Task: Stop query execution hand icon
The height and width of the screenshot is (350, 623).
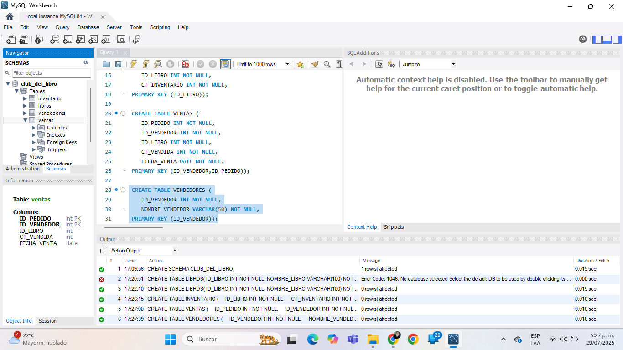Action: click(x=170, y=64)
